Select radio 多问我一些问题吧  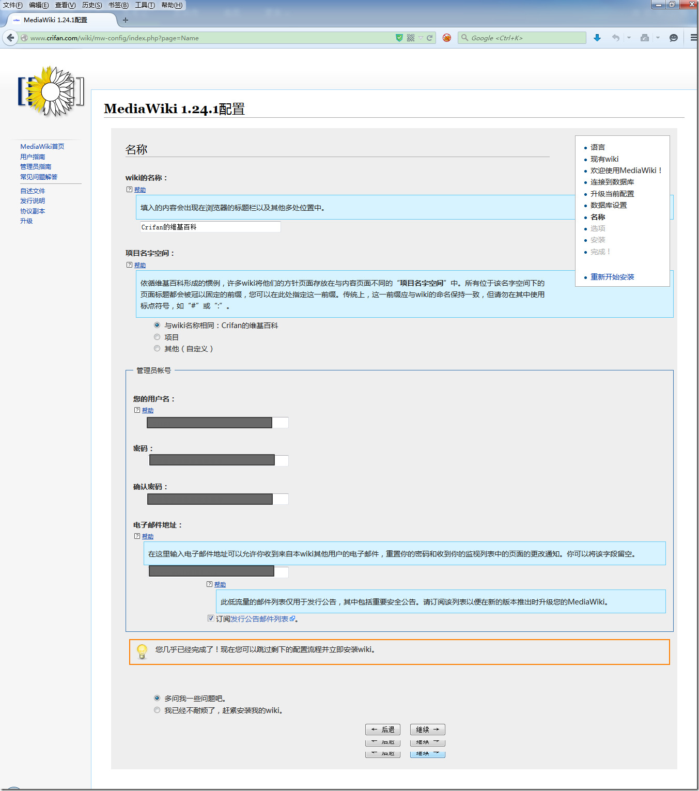tap(157, 698)
